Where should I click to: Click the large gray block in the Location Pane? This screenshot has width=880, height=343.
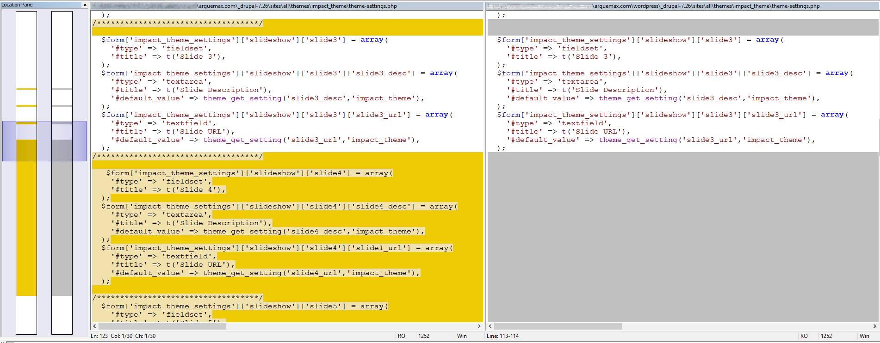tap(62, 217)
